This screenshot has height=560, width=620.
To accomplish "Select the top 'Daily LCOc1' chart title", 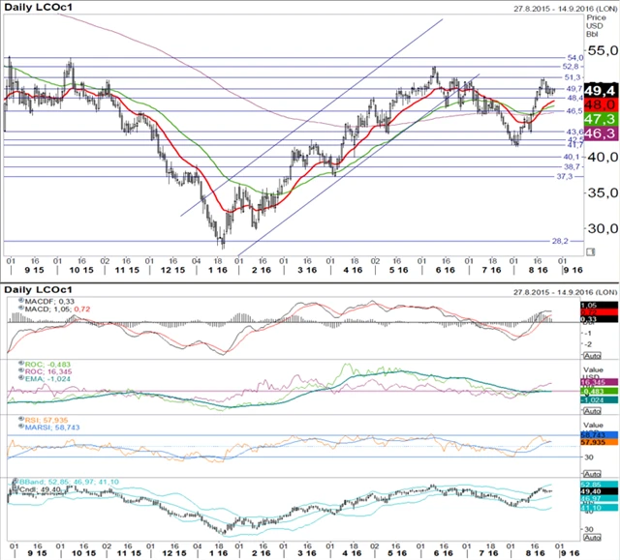I will click(x=43, y=8).
